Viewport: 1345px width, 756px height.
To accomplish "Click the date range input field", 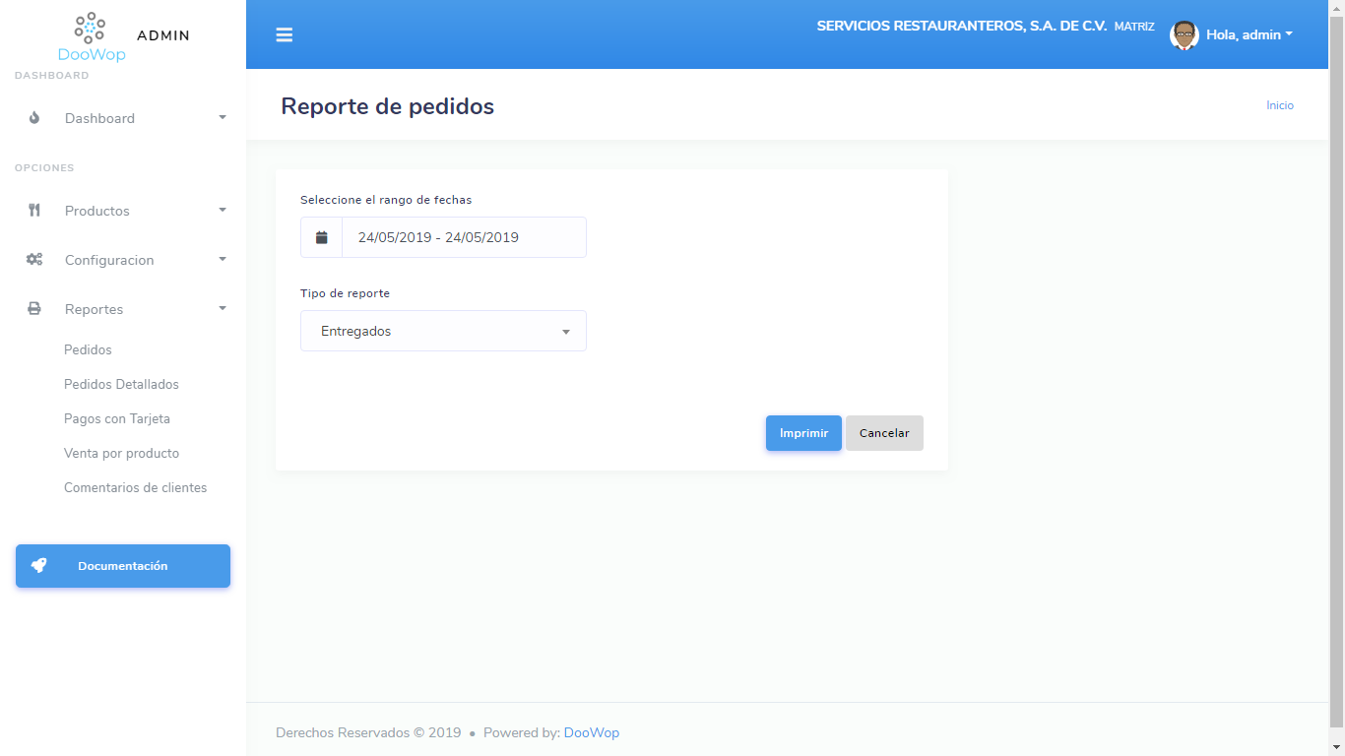I will tap(463, 236).
